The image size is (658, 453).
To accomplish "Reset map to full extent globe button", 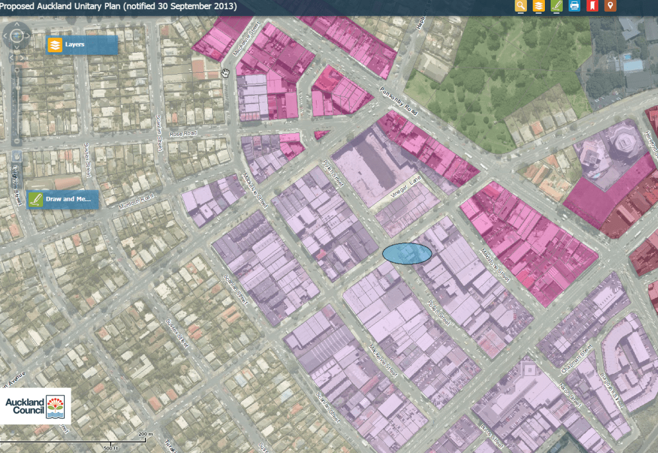I will pos(17,36).
